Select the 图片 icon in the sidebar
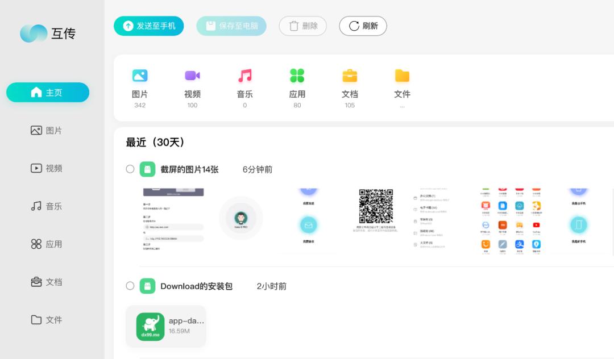 36,130
